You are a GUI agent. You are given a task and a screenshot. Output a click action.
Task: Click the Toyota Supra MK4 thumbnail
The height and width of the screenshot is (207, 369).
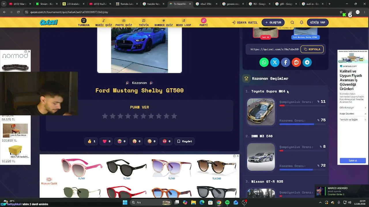[x=261, y=112]
